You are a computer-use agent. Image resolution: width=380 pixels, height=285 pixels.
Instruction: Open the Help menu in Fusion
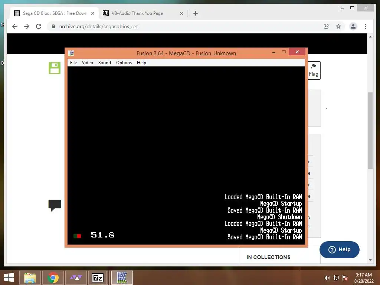141,62
